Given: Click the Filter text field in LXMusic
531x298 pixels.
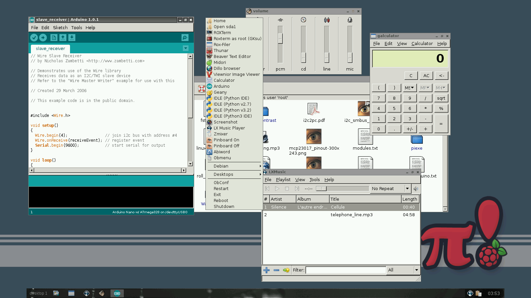Looking at the screenshot, I should (x=345, y=270).
